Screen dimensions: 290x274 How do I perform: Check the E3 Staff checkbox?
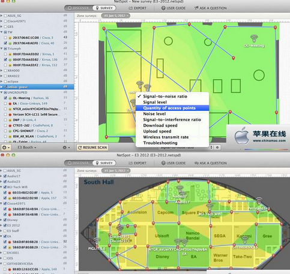pos(5,231)
